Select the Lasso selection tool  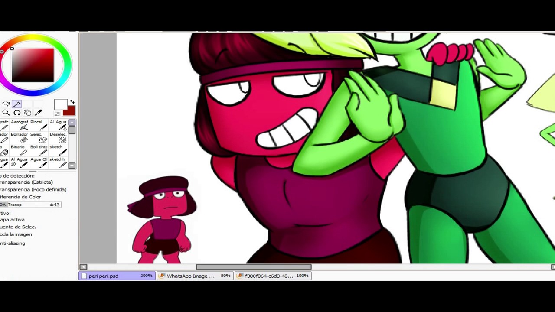coord(6,104)
